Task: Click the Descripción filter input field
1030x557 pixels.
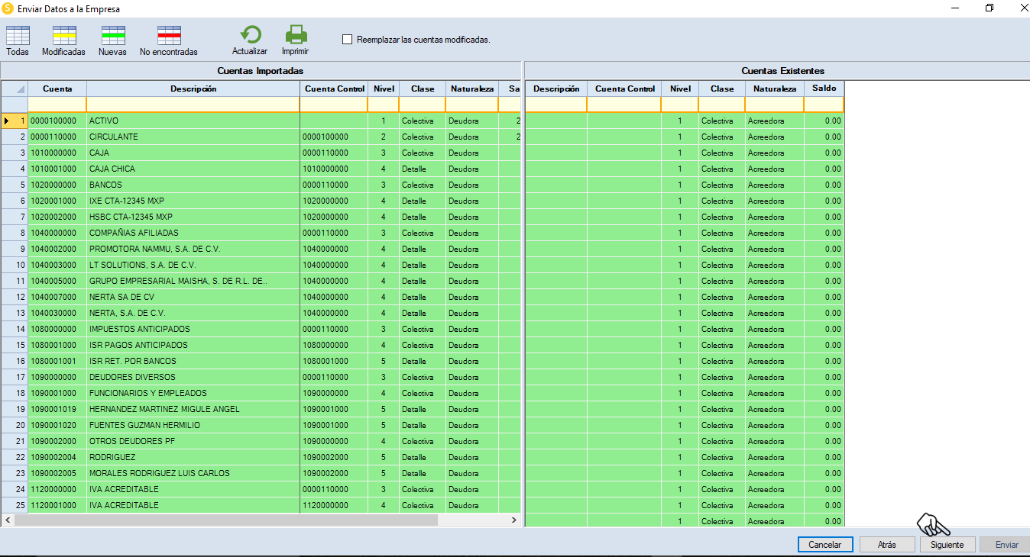Action: [x=193, y=105]
